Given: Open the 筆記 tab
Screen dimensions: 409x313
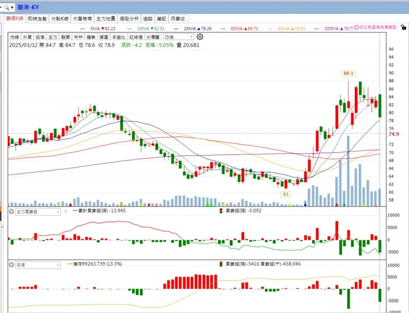Looking at the screenshot, I should pyautogui.click(x=161, y=19).
